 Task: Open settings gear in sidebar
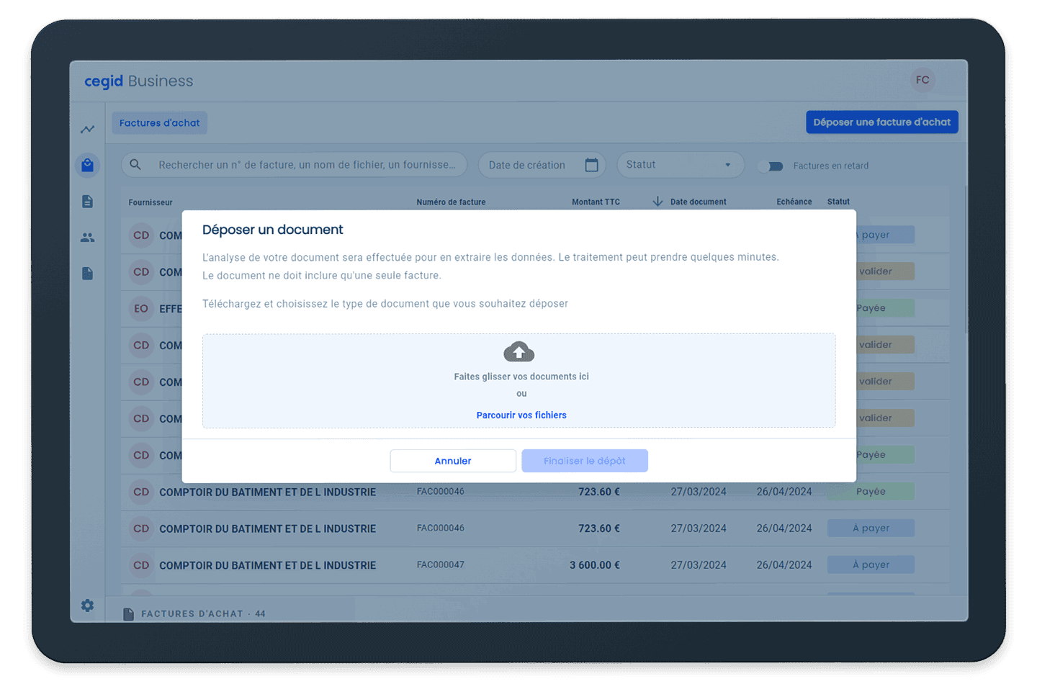[x=87, y=606]
